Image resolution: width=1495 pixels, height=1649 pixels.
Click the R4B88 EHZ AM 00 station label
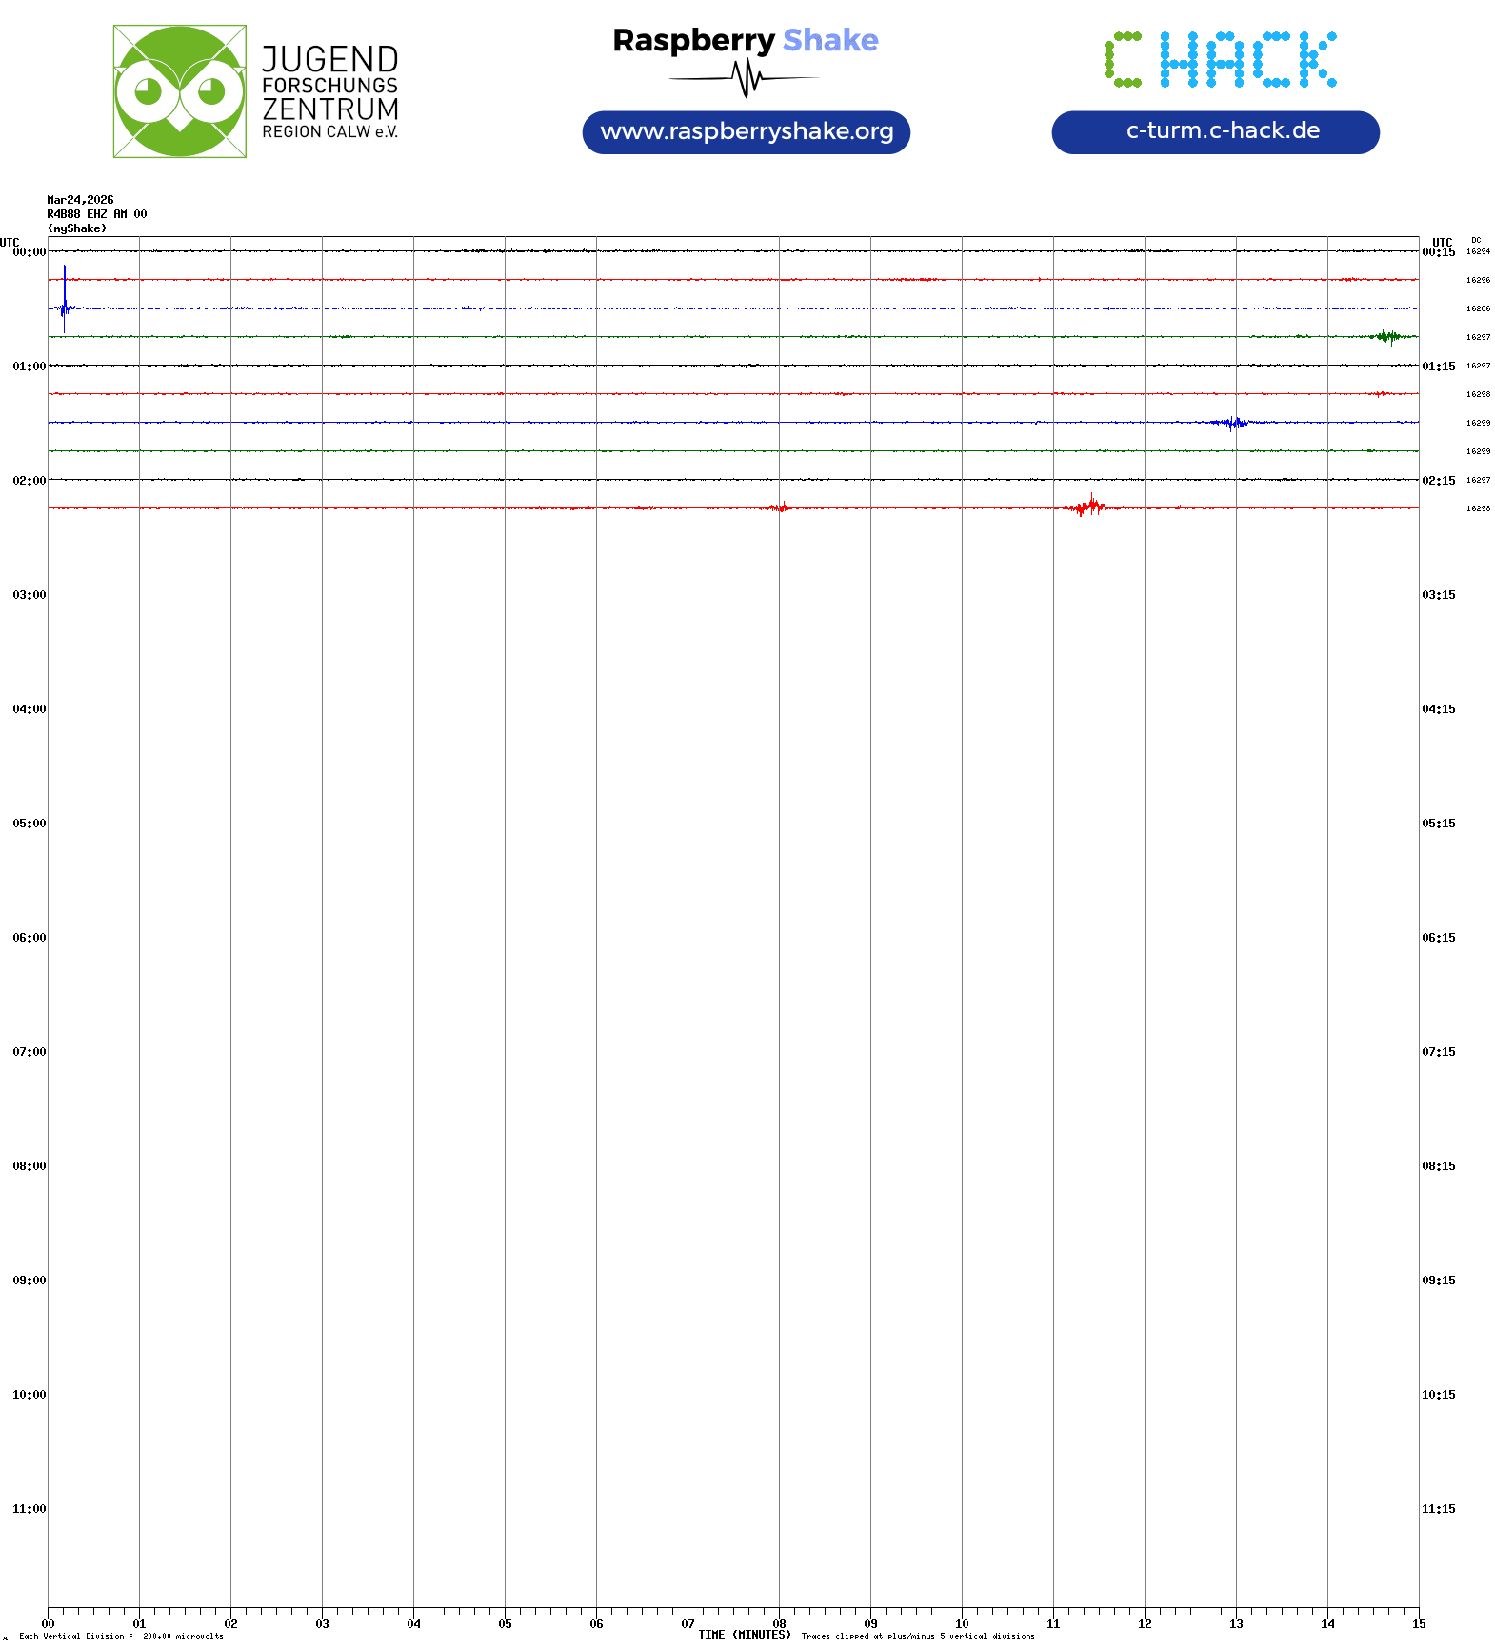coord(96,214)
